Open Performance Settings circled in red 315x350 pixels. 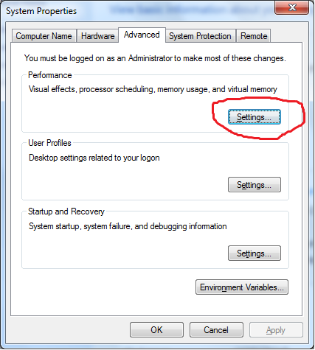(x=255, y=117)
